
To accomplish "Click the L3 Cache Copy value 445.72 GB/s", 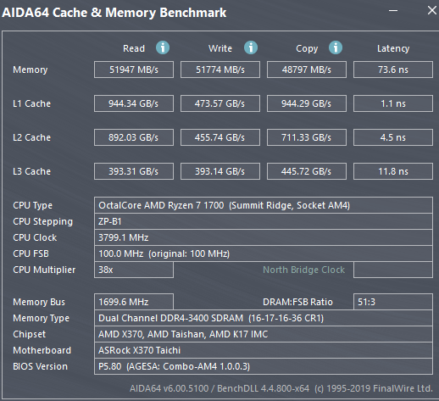I will [307, 171].
